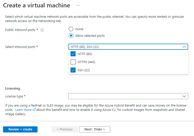Image resolution: width=194 pixels, height=136 pixels.
Task: Click the HTTPS (443) option label
Action: (86, 62)
